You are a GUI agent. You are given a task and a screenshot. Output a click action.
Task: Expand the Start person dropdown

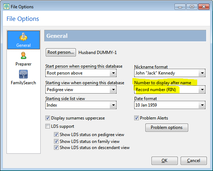coord(81,73)
